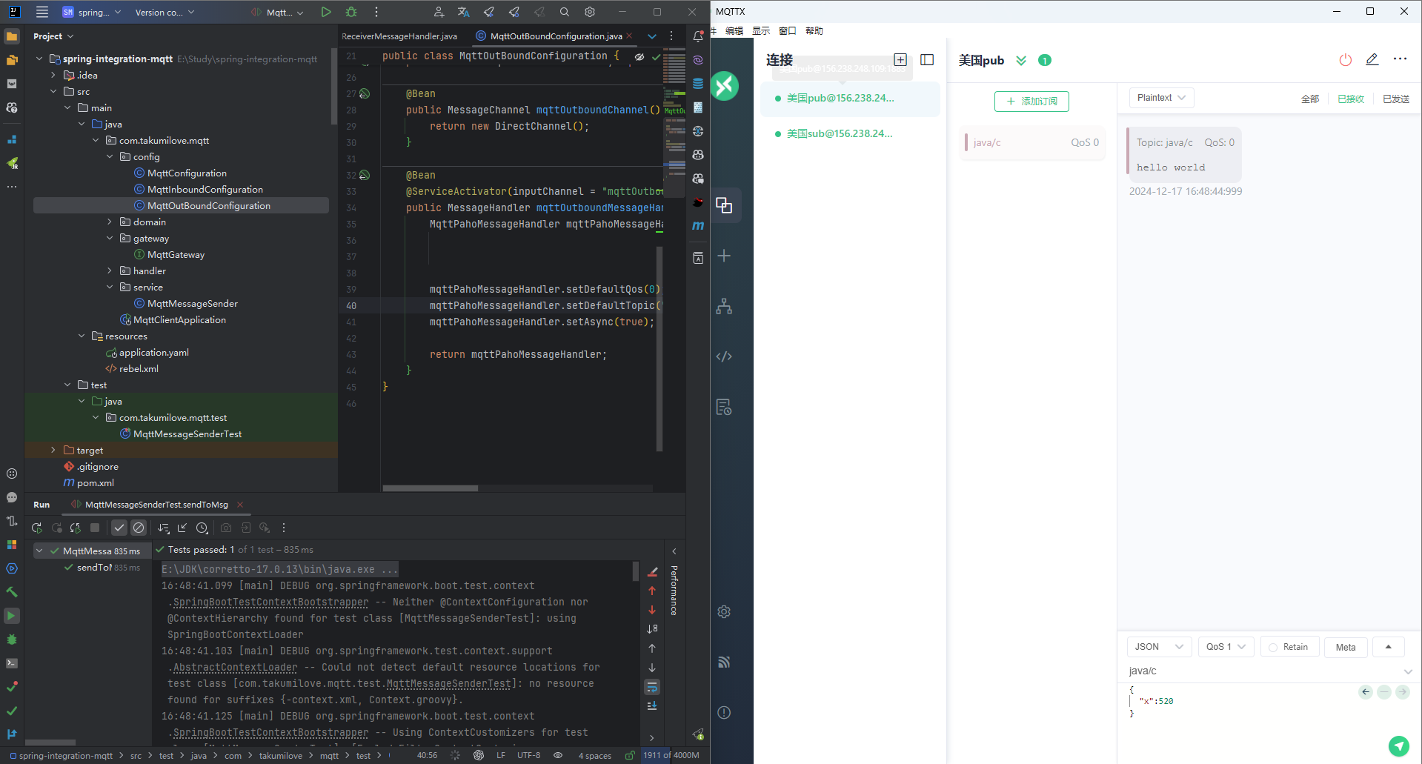
Task: Start debugging with the bug icon in toolbar
Action: 351,12
